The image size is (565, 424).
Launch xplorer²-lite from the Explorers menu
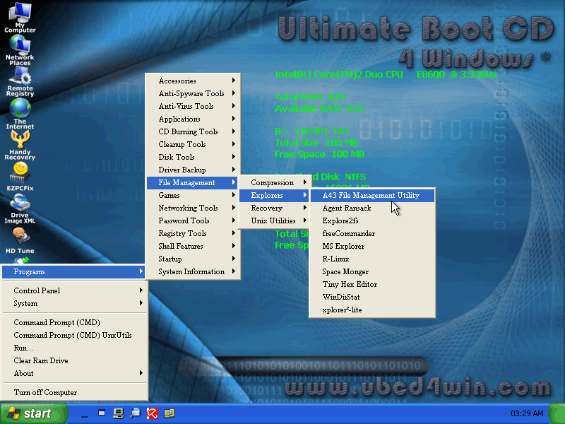click(x=372, y=310)
